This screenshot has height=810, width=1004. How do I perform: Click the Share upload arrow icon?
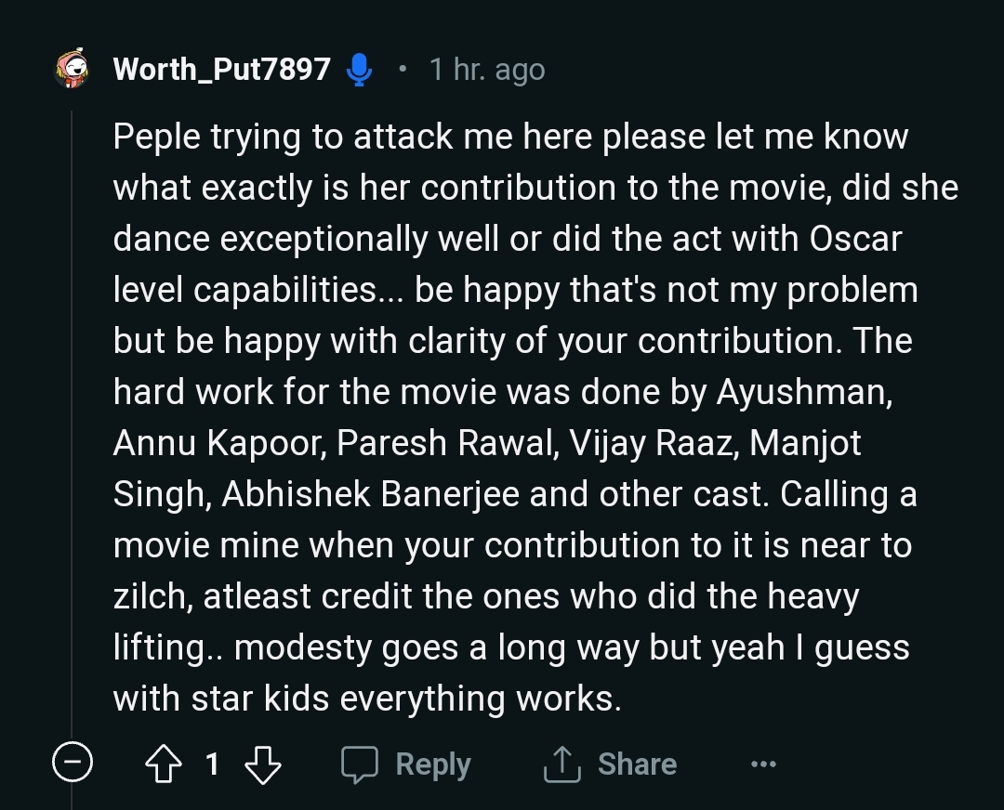[x=561, y=764]
